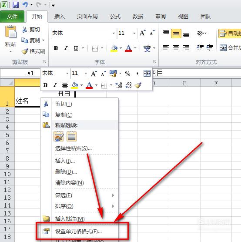Image resolution: width=241 pixels, height=242 pixels.
Task: Toggle Align Text Right in ribbon
Action: 186,48
